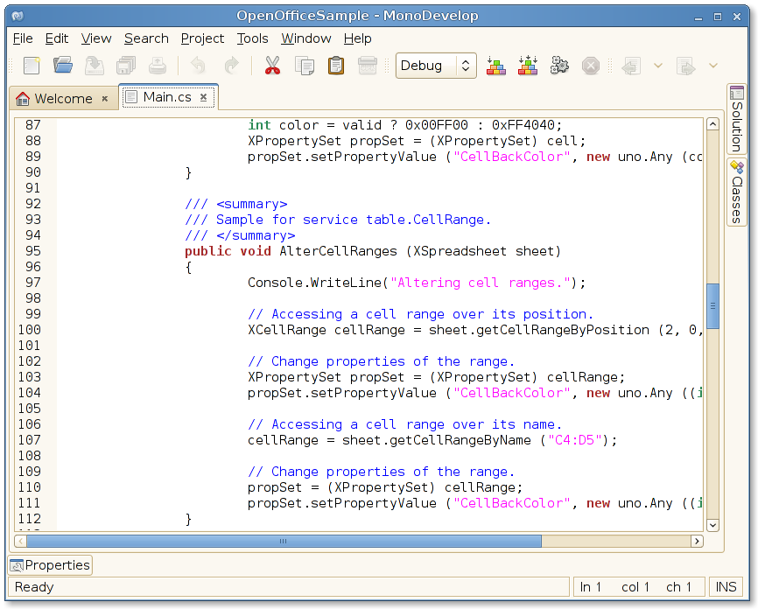Click the Save file toolbar icon
This screenshot has width=758, height=609.
pos(95,66)
